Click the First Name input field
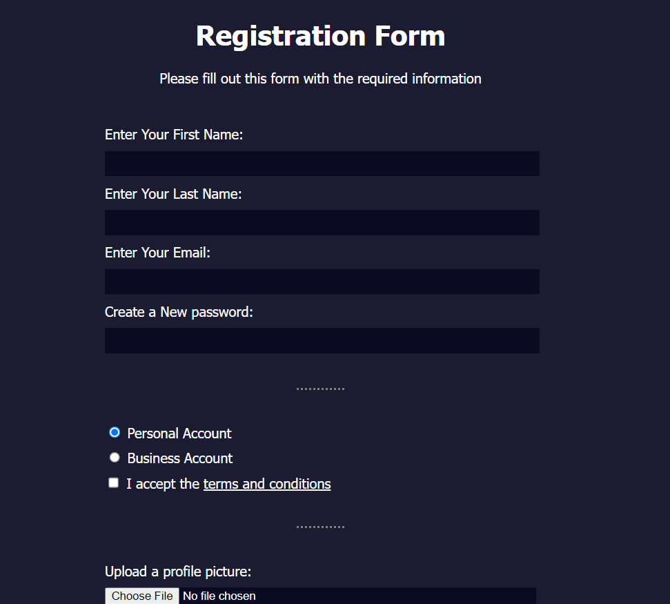The height and width of the screenshot is (604, 670). tap(322, 164)
